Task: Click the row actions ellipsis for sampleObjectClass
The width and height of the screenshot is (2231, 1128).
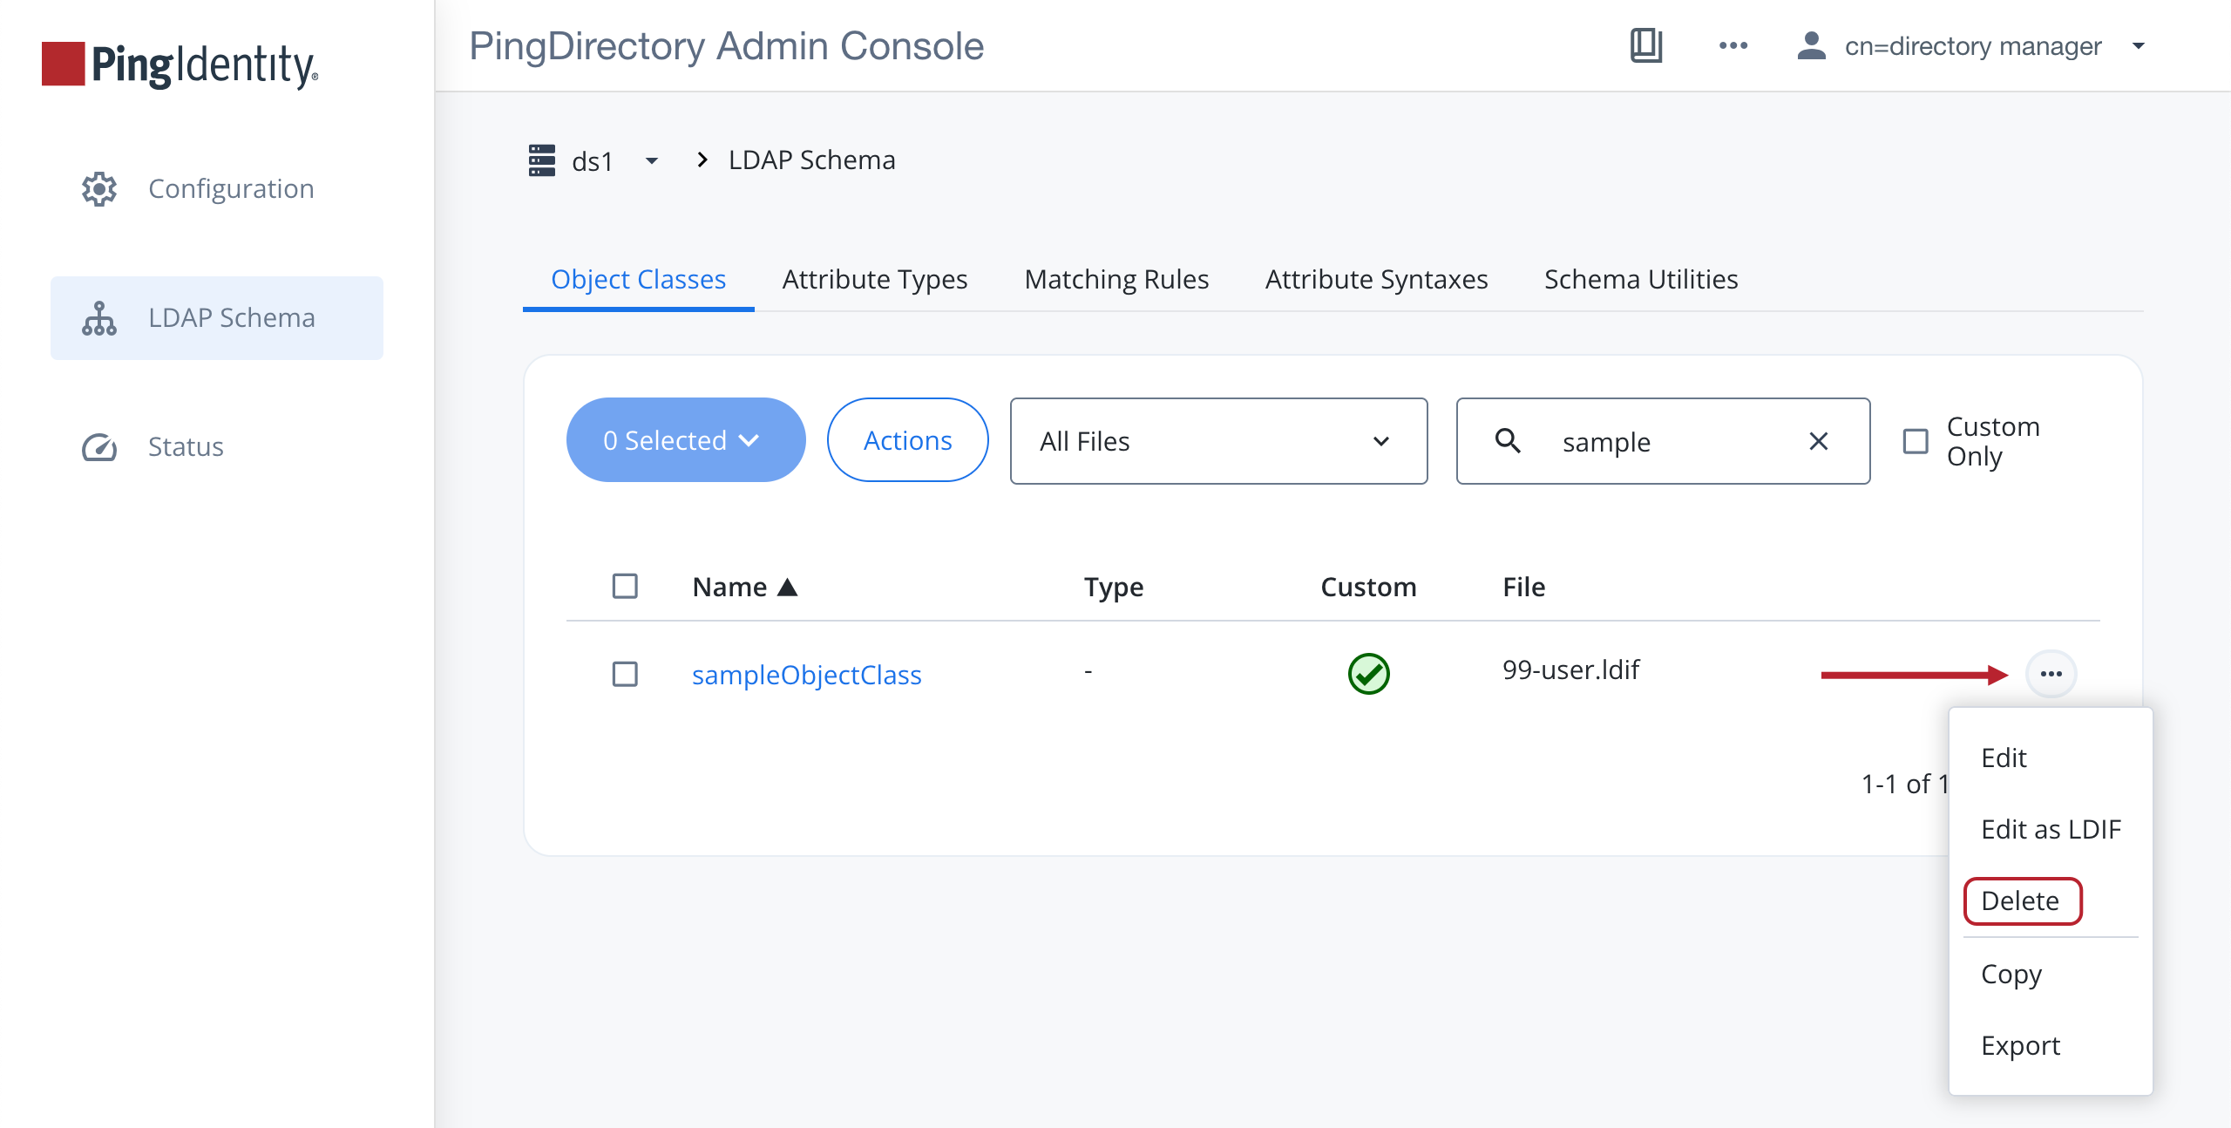Action: [2051, 674]
